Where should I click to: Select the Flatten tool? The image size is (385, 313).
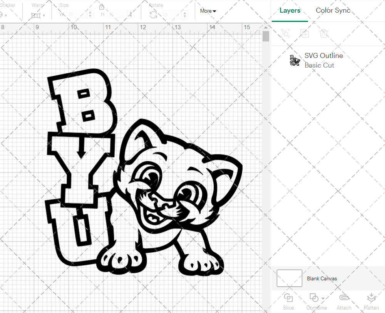point(371,301)
